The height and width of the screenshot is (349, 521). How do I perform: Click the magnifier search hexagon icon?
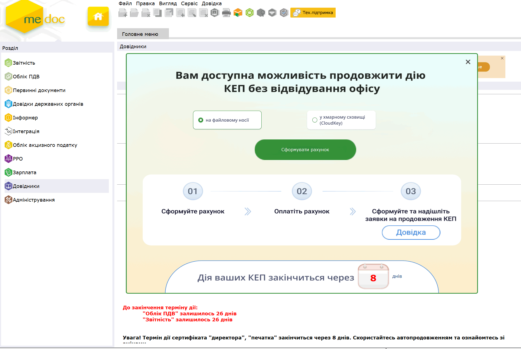coord(261,13)
